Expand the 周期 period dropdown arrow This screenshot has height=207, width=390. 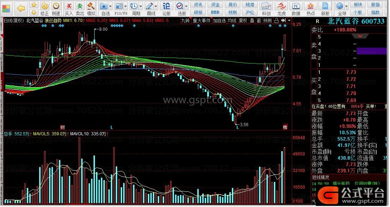[141, 6]
